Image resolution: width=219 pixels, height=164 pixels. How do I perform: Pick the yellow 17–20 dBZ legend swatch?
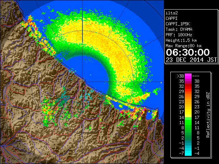(x=188, y=112)
